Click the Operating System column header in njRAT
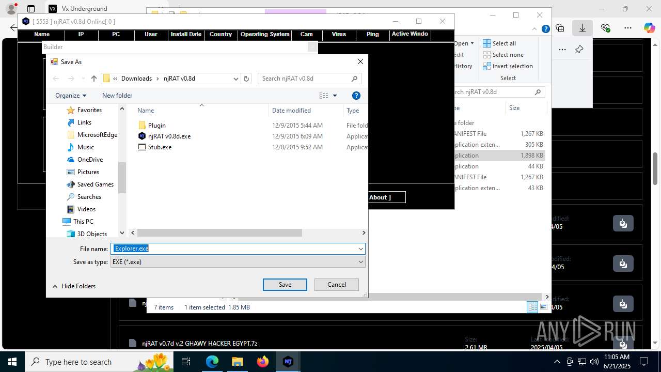 (265, 35)
